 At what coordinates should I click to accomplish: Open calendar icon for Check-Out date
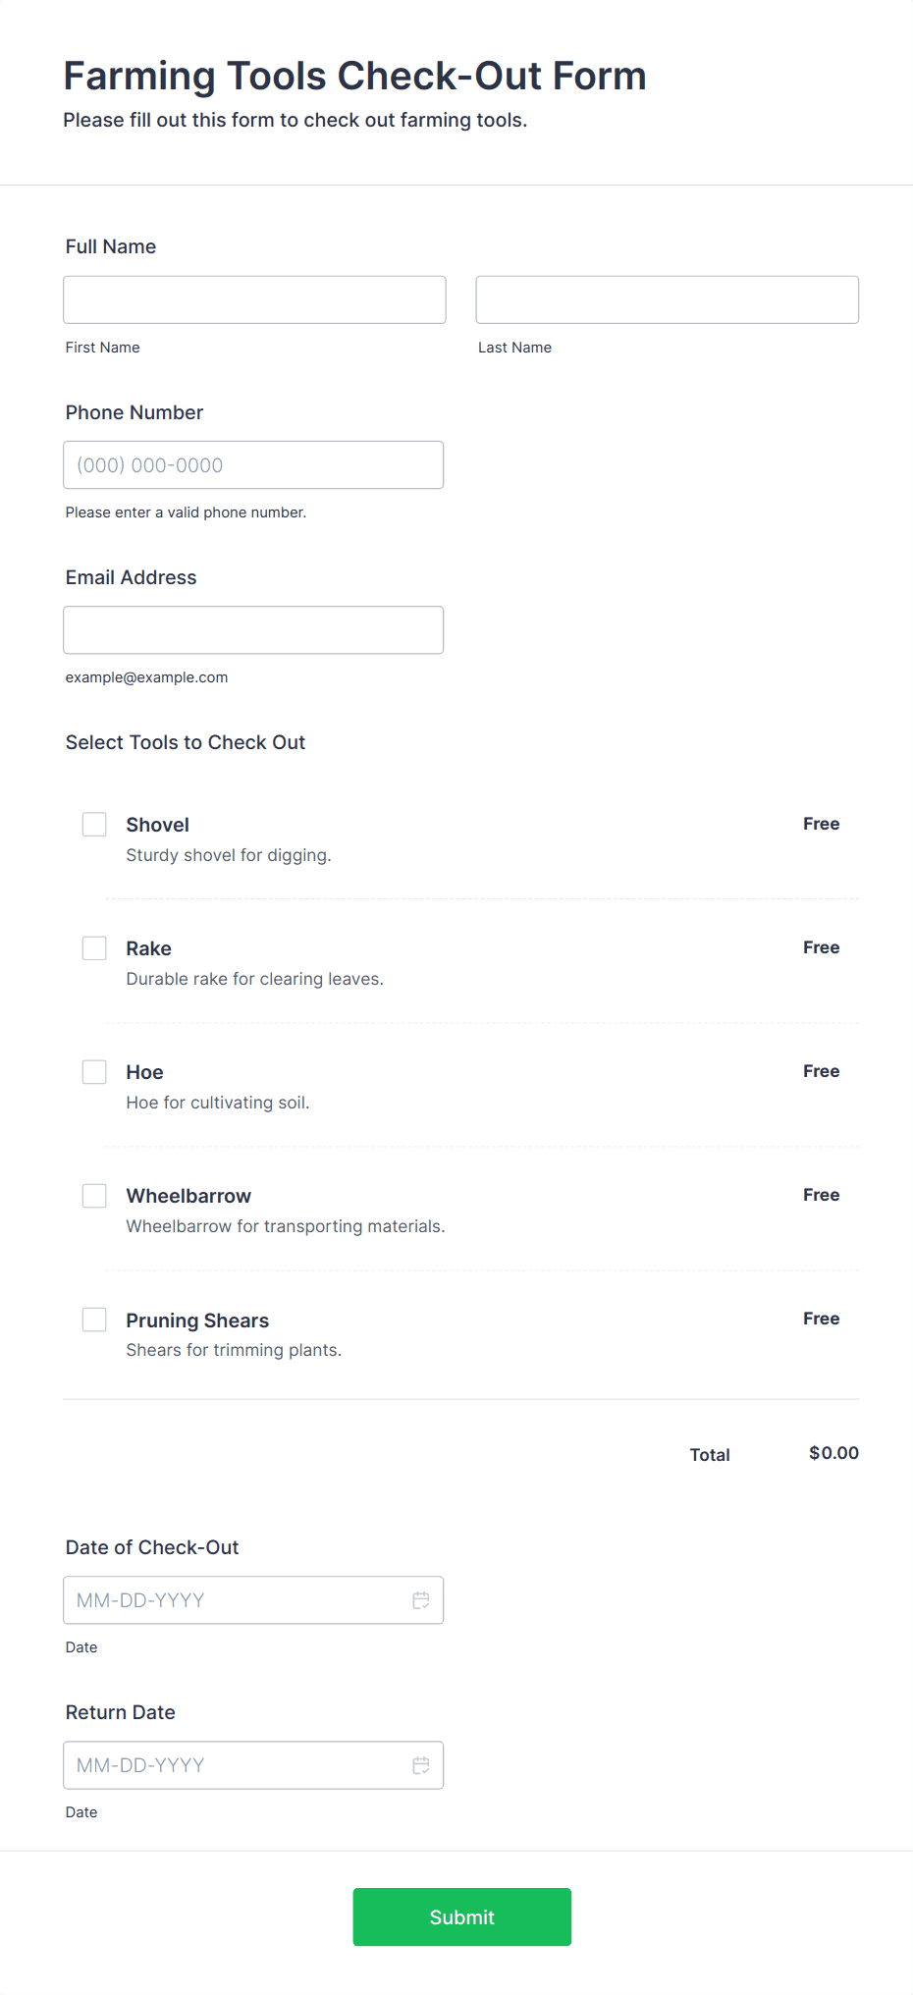coord(421,1600)
